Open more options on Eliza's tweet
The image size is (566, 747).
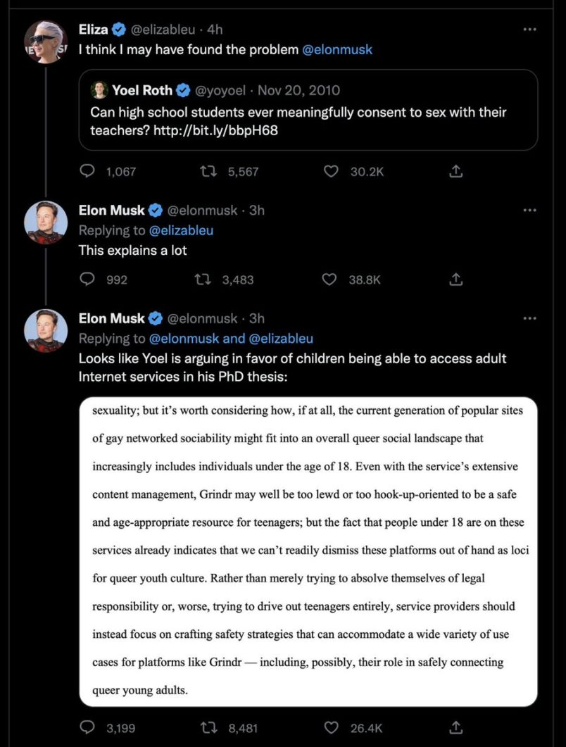530,30
